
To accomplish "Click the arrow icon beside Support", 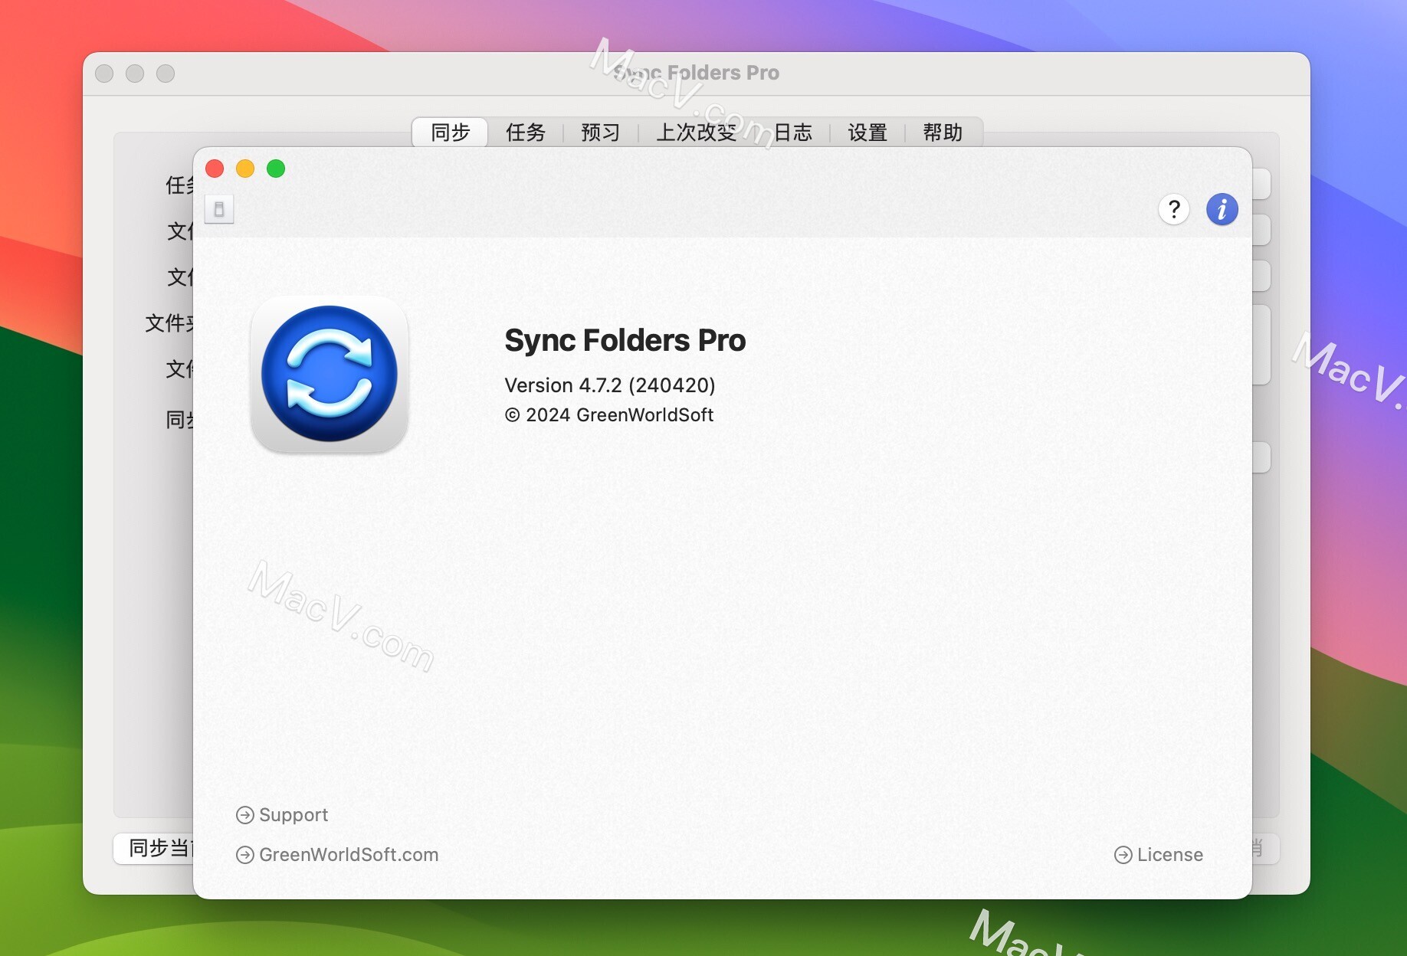I will tap(245, 815).
